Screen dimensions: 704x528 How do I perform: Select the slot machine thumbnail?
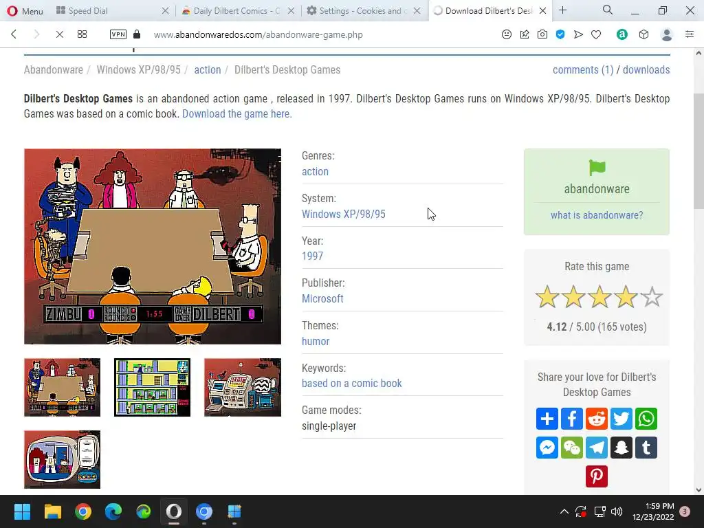click(243, 387)
